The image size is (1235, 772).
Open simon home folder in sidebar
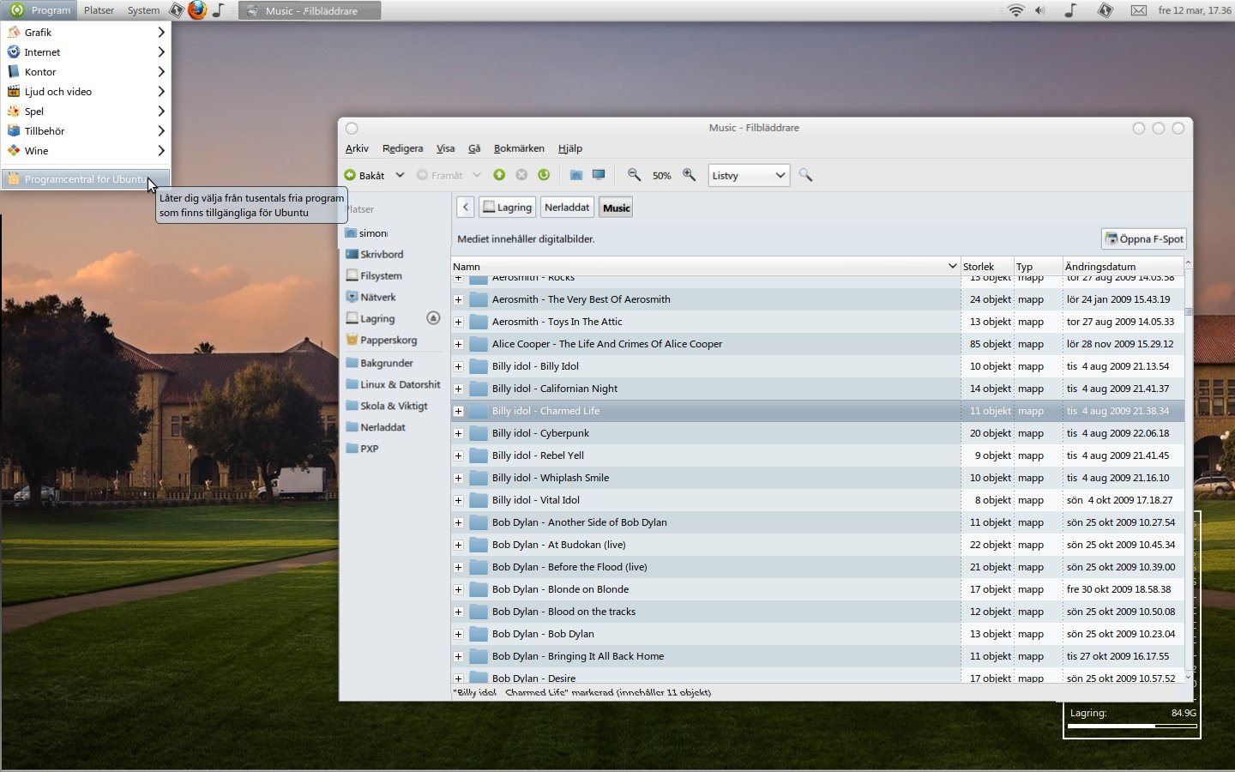(x=366, y=232)
